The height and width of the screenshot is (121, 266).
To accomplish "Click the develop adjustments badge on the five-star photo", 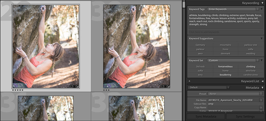I will click(77, 86).
